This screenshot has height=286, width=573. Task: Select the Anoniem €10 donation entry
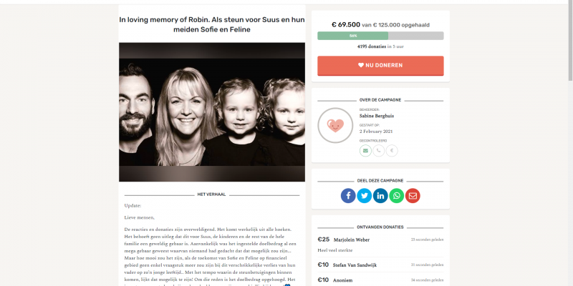click(x=380, y=280)
